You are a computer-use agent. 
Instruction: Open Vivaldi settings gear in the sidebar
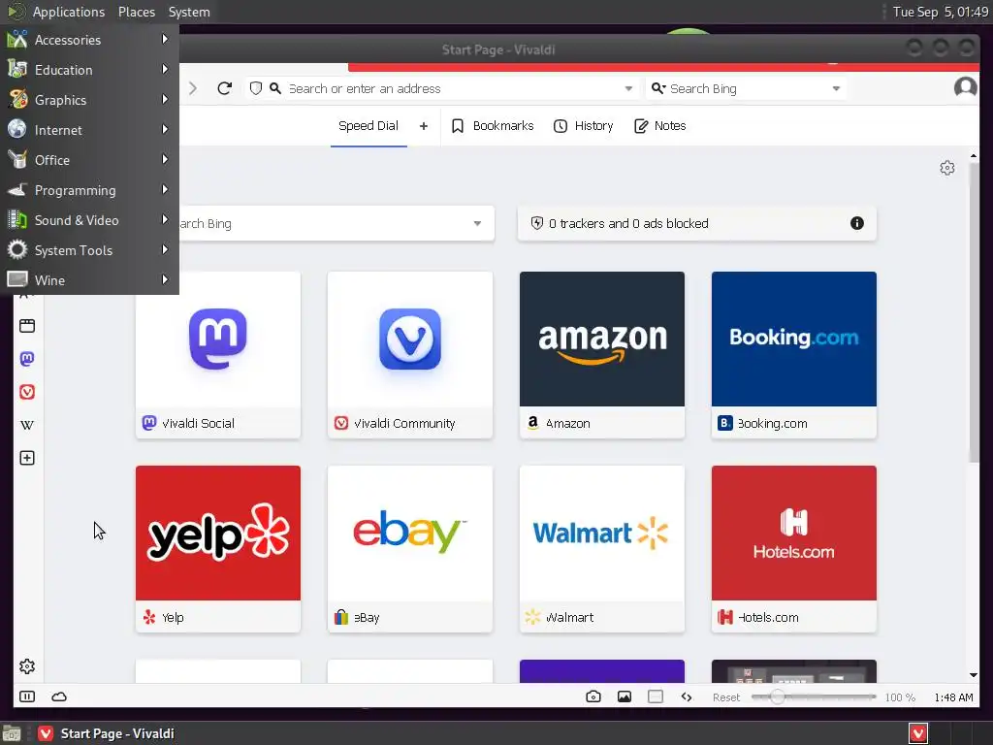coord(27,666)
